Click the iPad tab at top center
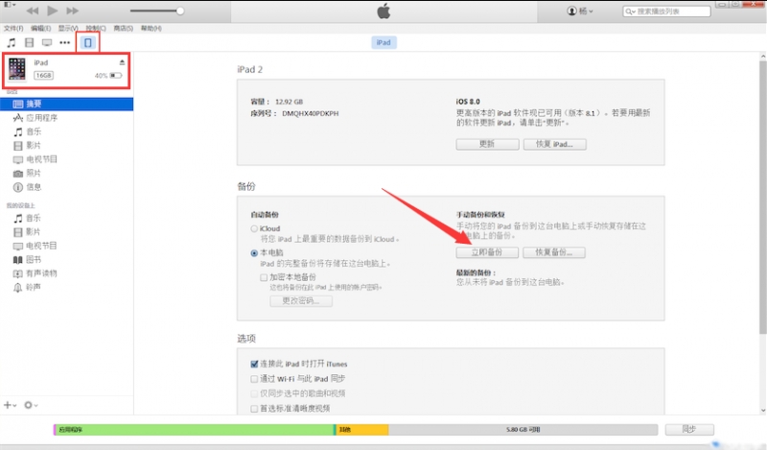 (x=383, y=42)
